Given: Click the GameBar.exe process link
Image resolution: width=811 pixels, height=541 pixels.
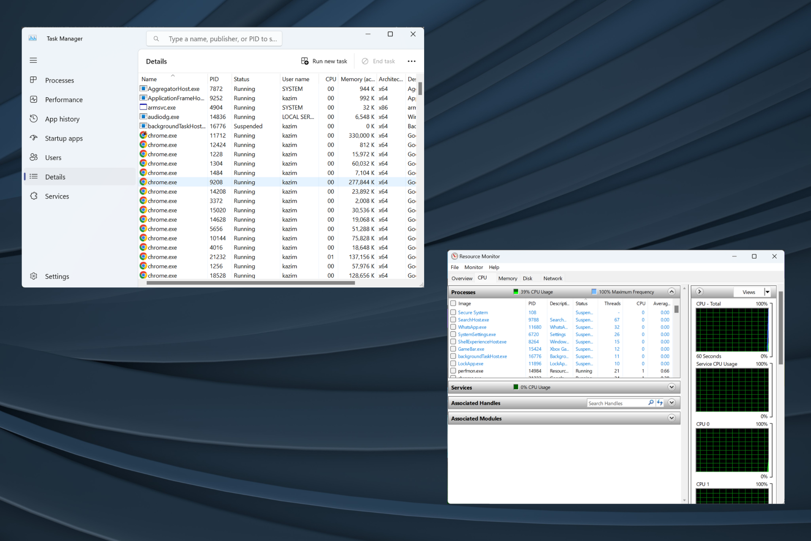Looking at the screenshot, I should (x=471, y=349).
